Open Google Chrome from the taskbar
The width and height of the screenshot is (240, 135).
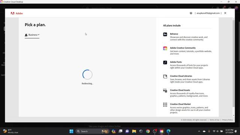pyautogui.click(x=148, y=131)
